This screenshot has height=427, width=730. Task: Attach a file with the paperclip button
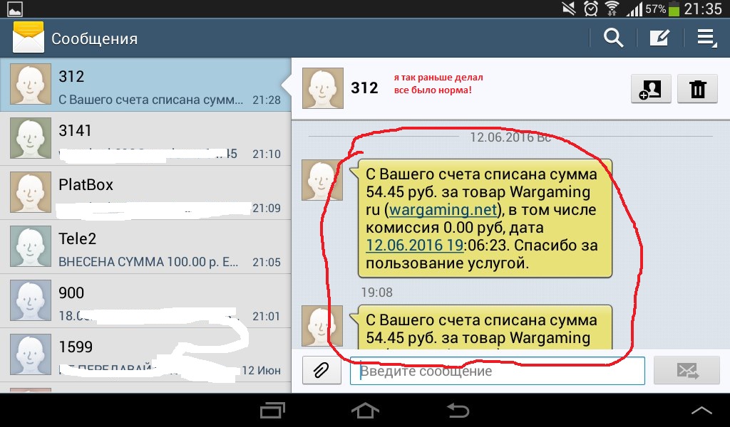[322, 370]
